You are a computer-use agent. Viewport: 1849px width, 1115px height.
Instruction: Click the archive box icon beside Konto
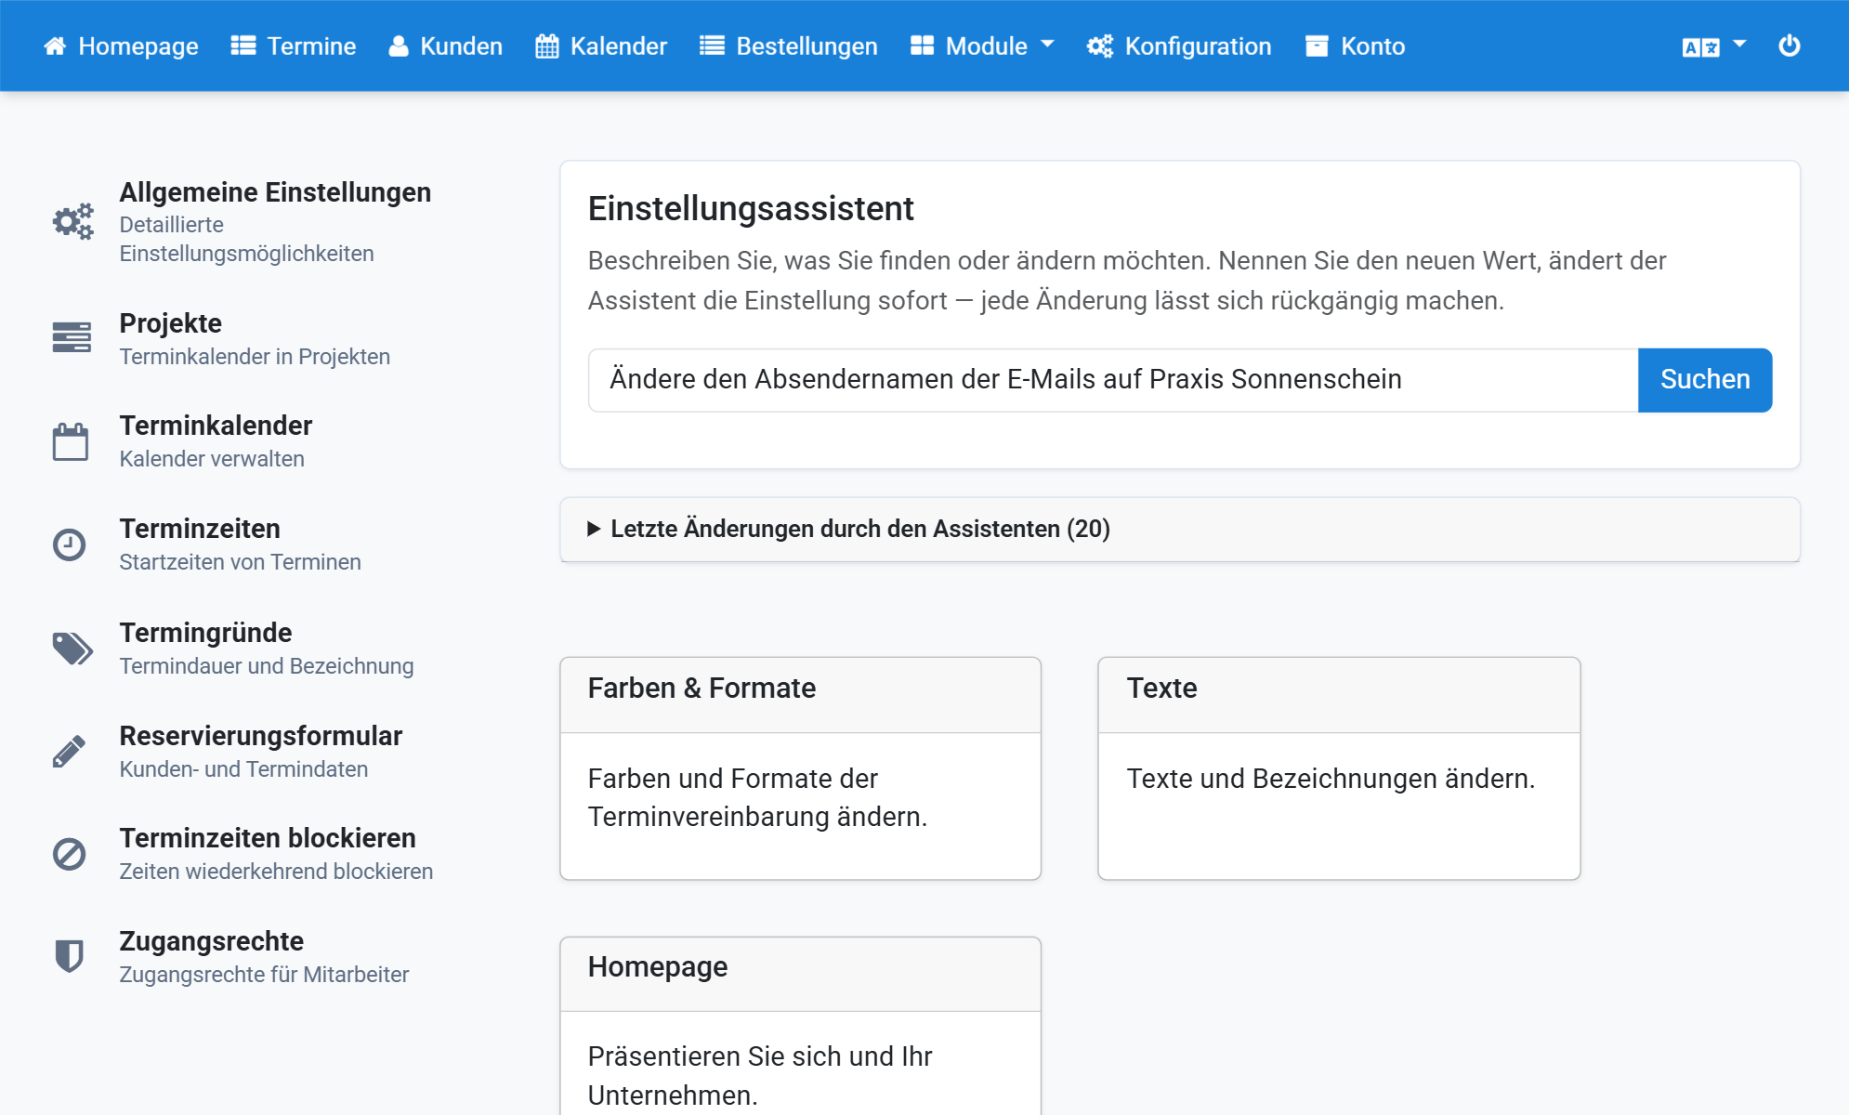tap(1317, 46)
